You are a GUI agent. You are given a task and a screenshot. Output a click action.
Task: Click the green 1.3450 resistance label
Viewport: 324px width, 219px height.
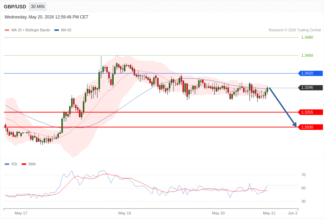click(x=307, y=55)
